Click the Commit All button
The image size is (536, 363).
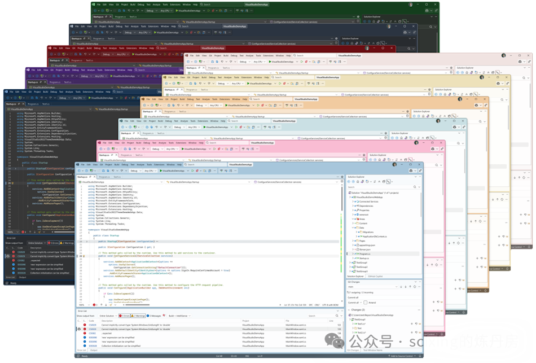click(353, 301)
